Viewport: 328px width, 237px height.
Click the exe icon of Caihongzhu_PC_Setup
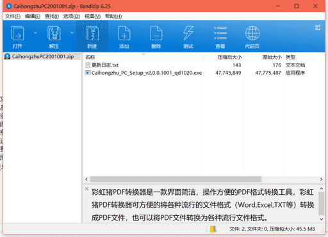(x=88, y=73)
